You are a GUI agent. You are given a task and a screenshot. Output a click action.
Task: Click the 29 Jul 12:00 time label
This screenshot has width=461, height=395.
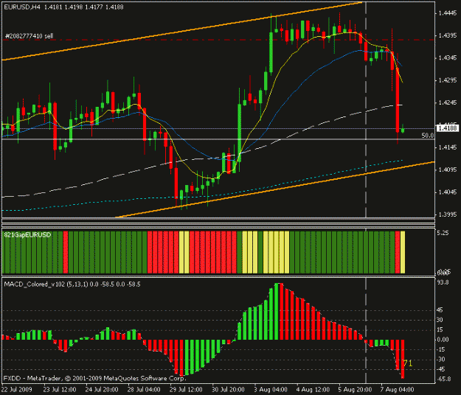click(x=186, y=390)
